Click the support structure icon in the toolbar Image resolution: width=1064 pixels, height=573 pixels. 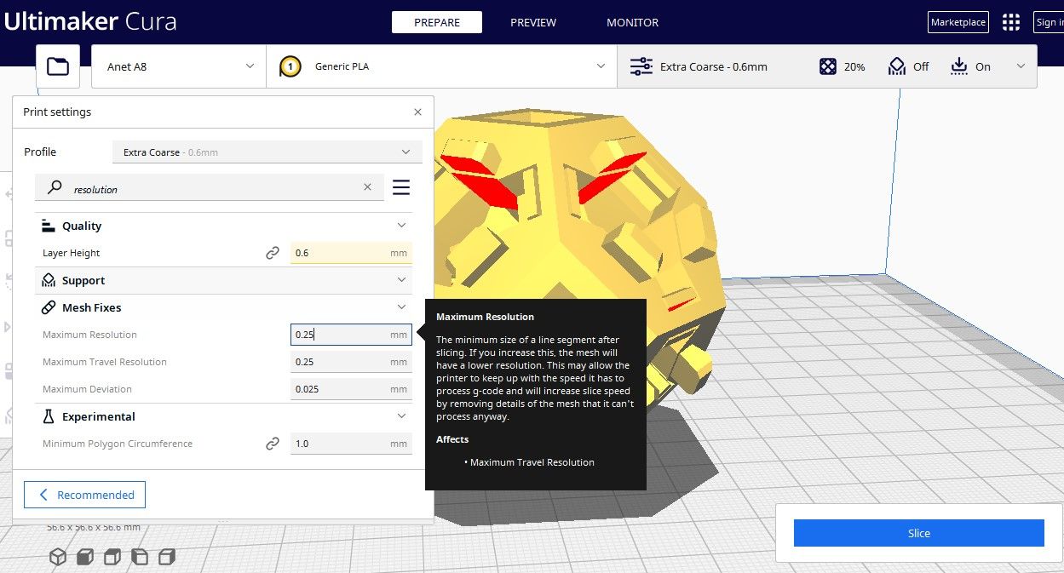896,66
